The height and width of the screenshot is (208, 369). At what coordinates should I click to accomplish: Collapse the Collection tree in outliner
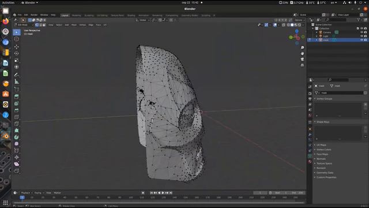click(313, 28)
